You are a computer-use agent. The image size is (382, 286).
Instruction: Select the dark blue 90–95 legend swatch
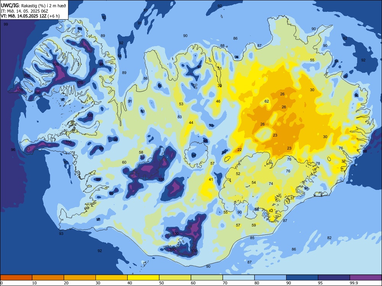[302, 278]
